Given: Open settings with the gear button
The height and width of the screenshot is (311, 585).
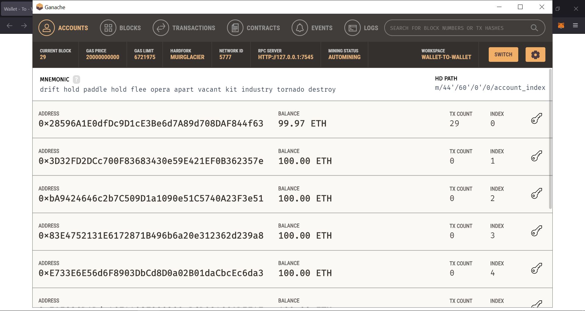Looking at the screenshot, I should coord(535,55).
